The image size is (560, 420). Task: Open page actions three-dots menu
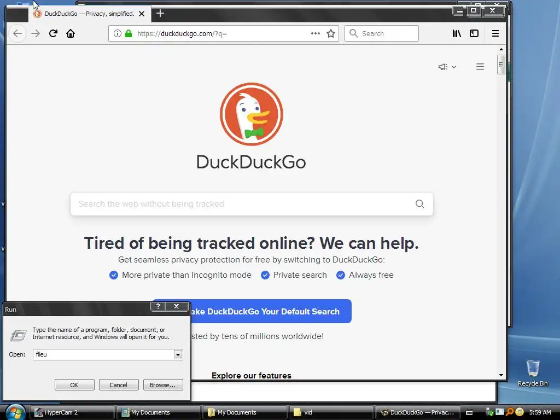click(x=316, y=33)
